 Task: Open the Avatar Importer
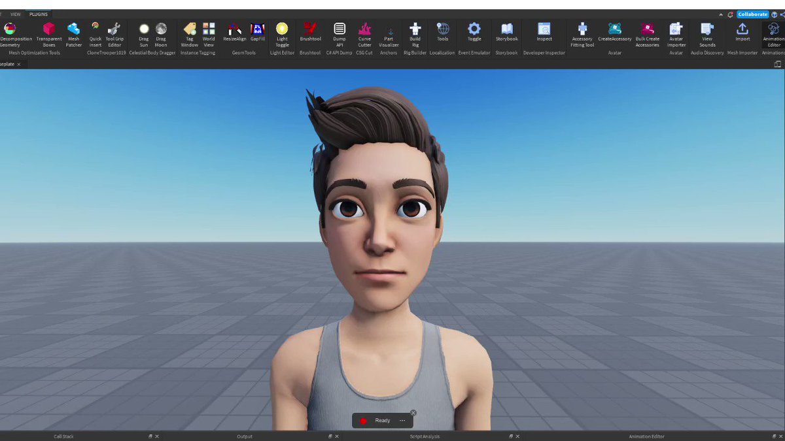pyautogui.click(x=676, y=33)
